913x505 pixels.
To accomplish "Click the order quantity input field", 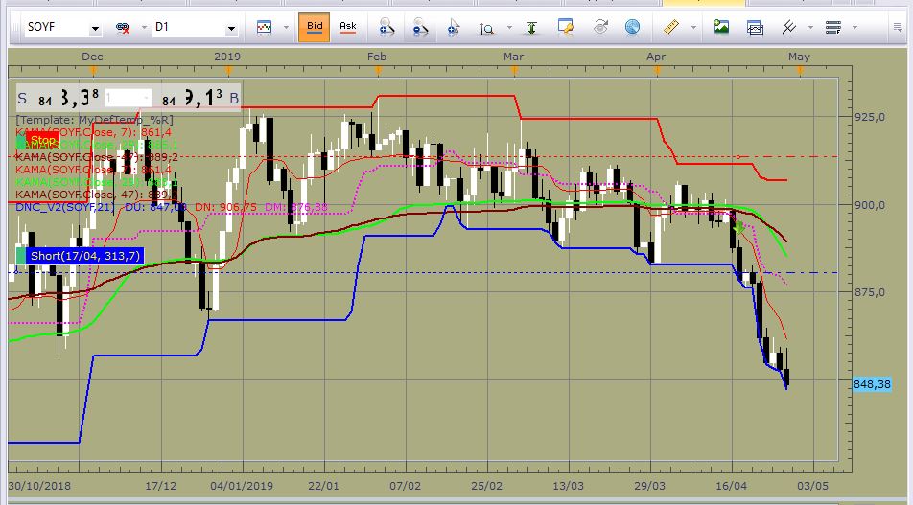I will (x=128, y=98).
